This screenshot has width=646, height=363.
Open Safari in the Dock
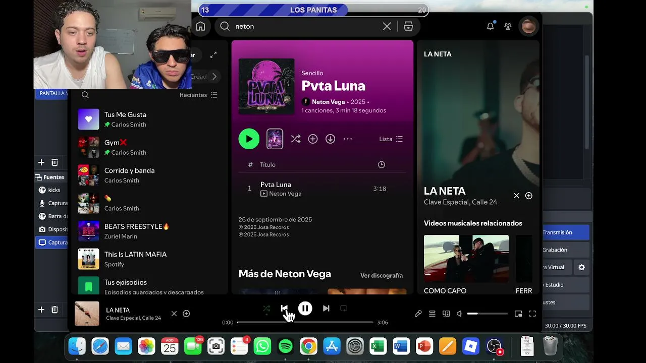pos(100,346)
